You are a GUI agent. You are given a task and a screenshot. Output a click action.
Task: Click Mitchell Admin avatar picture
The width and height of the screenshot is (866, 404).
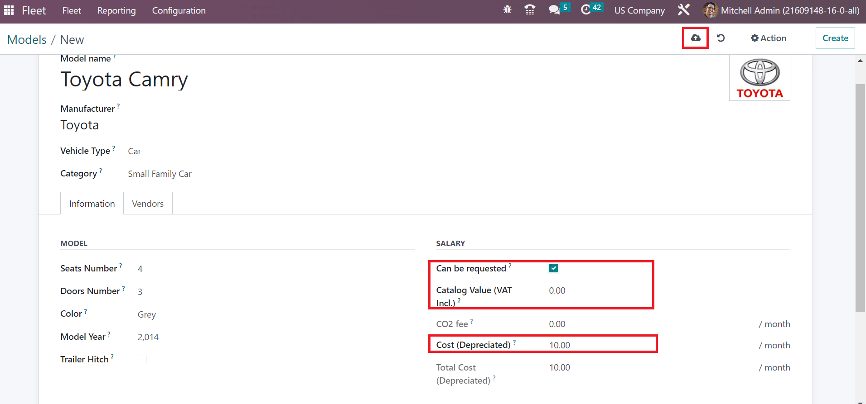coord(710,10)
